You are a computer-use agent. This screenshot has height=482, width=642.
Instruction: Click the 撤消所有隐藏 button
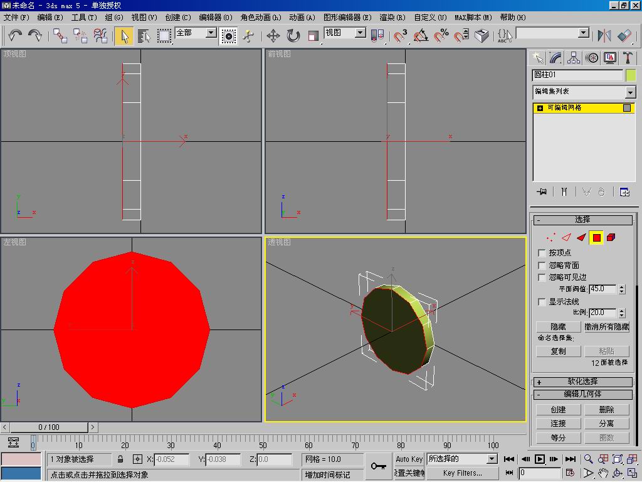(x=606, y=326)
